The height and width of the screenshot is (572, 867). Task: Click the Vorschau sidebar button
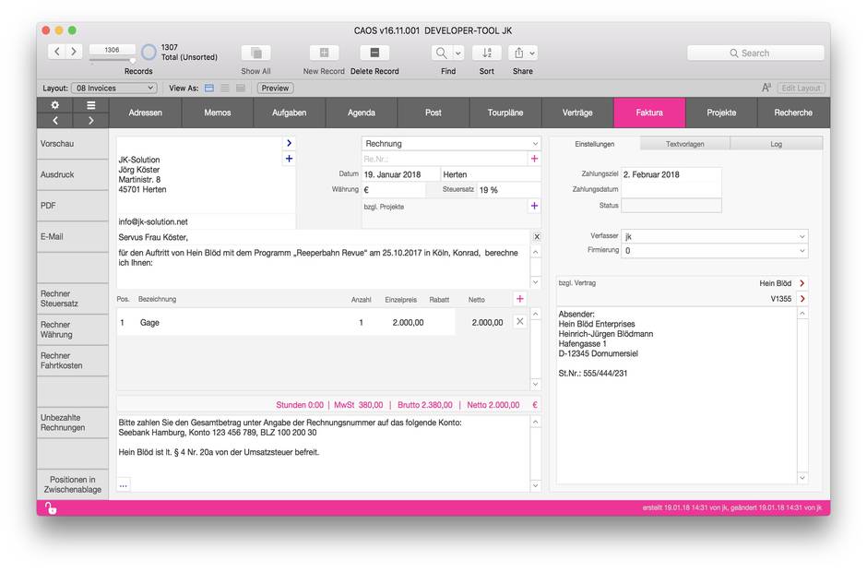(x=73, y=144)
